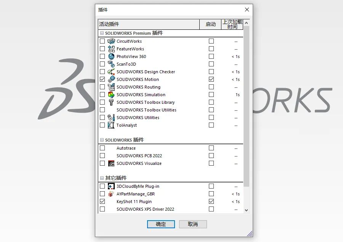Select the SOLIDWORKS PCB 2022 label
This screenshot has width=343, height=242.
139,156
